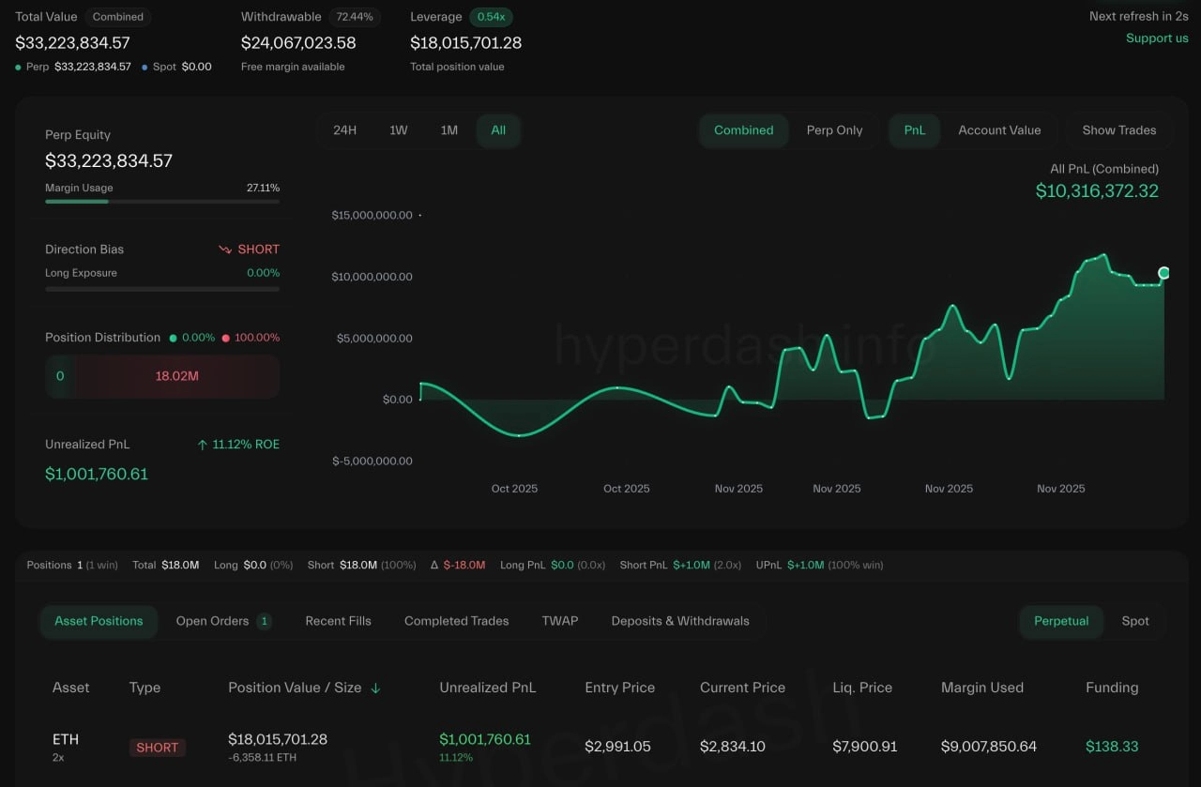Open the TWAP tab

coord(560,621)
